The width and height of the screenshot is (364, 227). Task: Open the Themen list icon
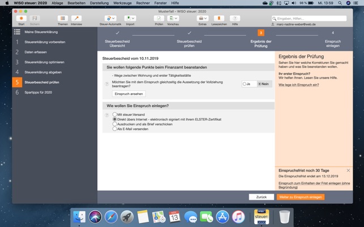(x=63, y=18)
